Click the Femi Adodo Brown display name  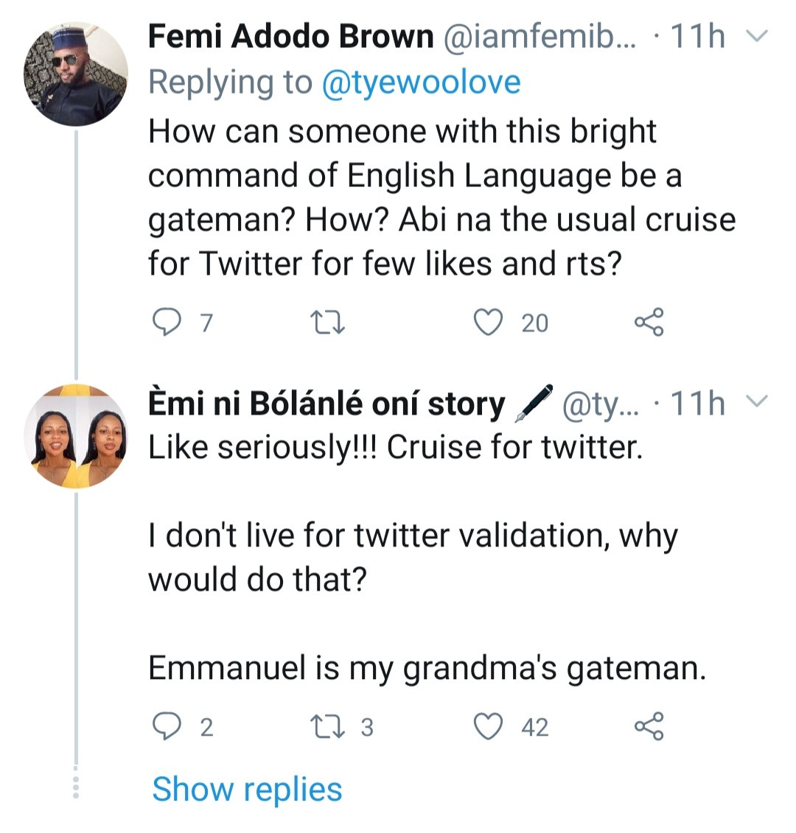(x=290, y=37)
